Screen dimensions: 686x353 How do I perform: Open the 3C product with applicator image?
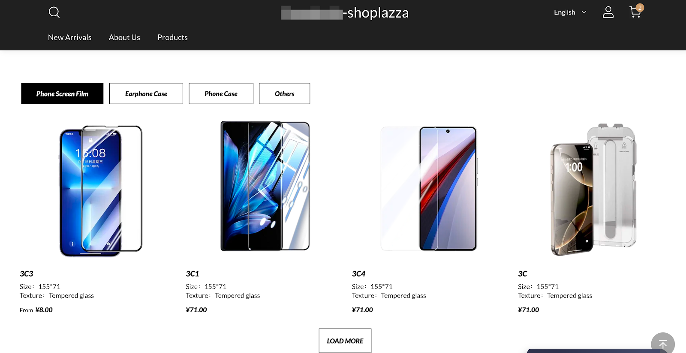click(x=594, y=189)
